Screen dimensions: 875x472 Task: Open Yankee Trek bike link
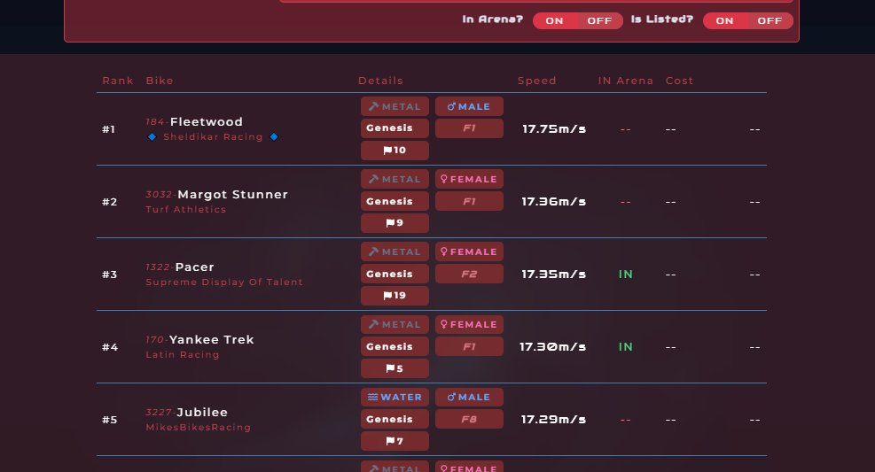point(212,339)
